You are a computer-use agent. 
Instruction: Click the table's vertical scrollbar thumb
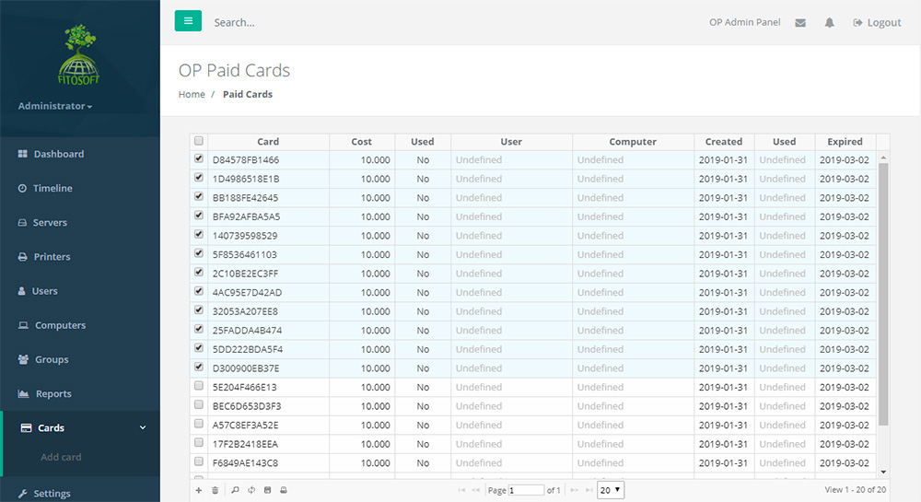pyautogui.click(x=883, y=295)
